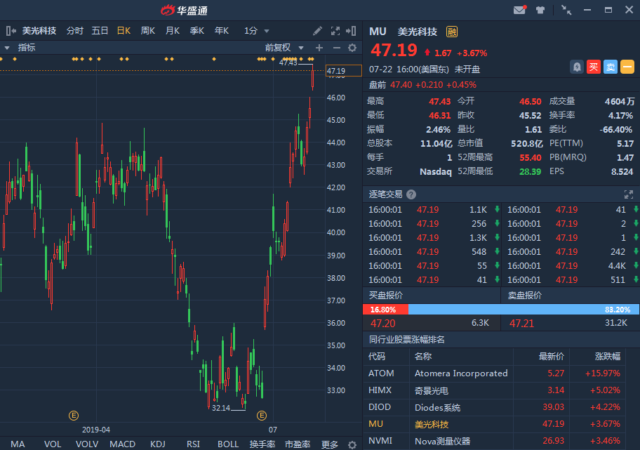640x450 pixels.
Task: Click the 华盛通 logo
Action: 184,11
